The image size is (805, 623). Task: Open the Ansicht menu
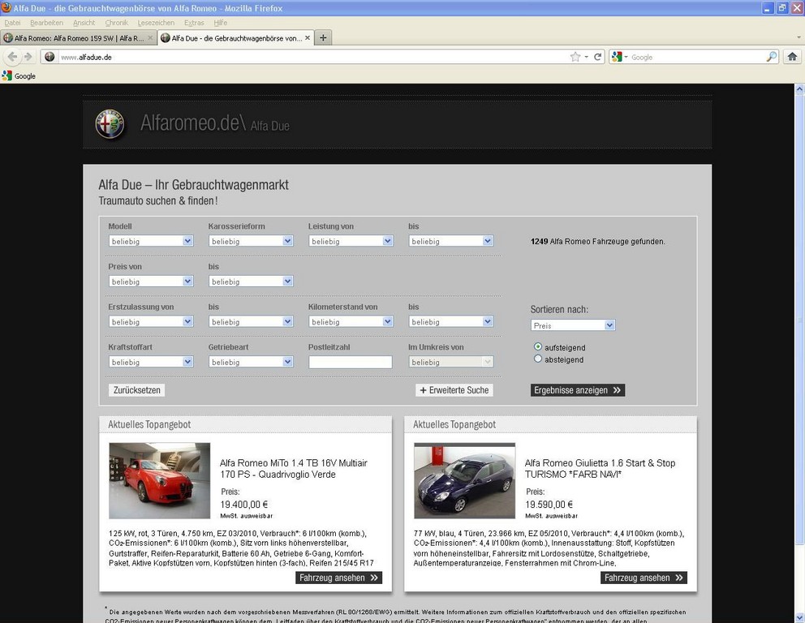pos(84,23)
